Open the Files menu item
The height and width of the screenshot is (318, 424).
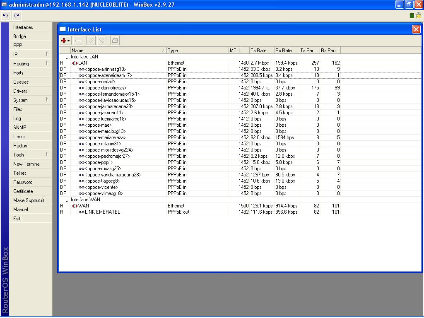tap(31, 109)
